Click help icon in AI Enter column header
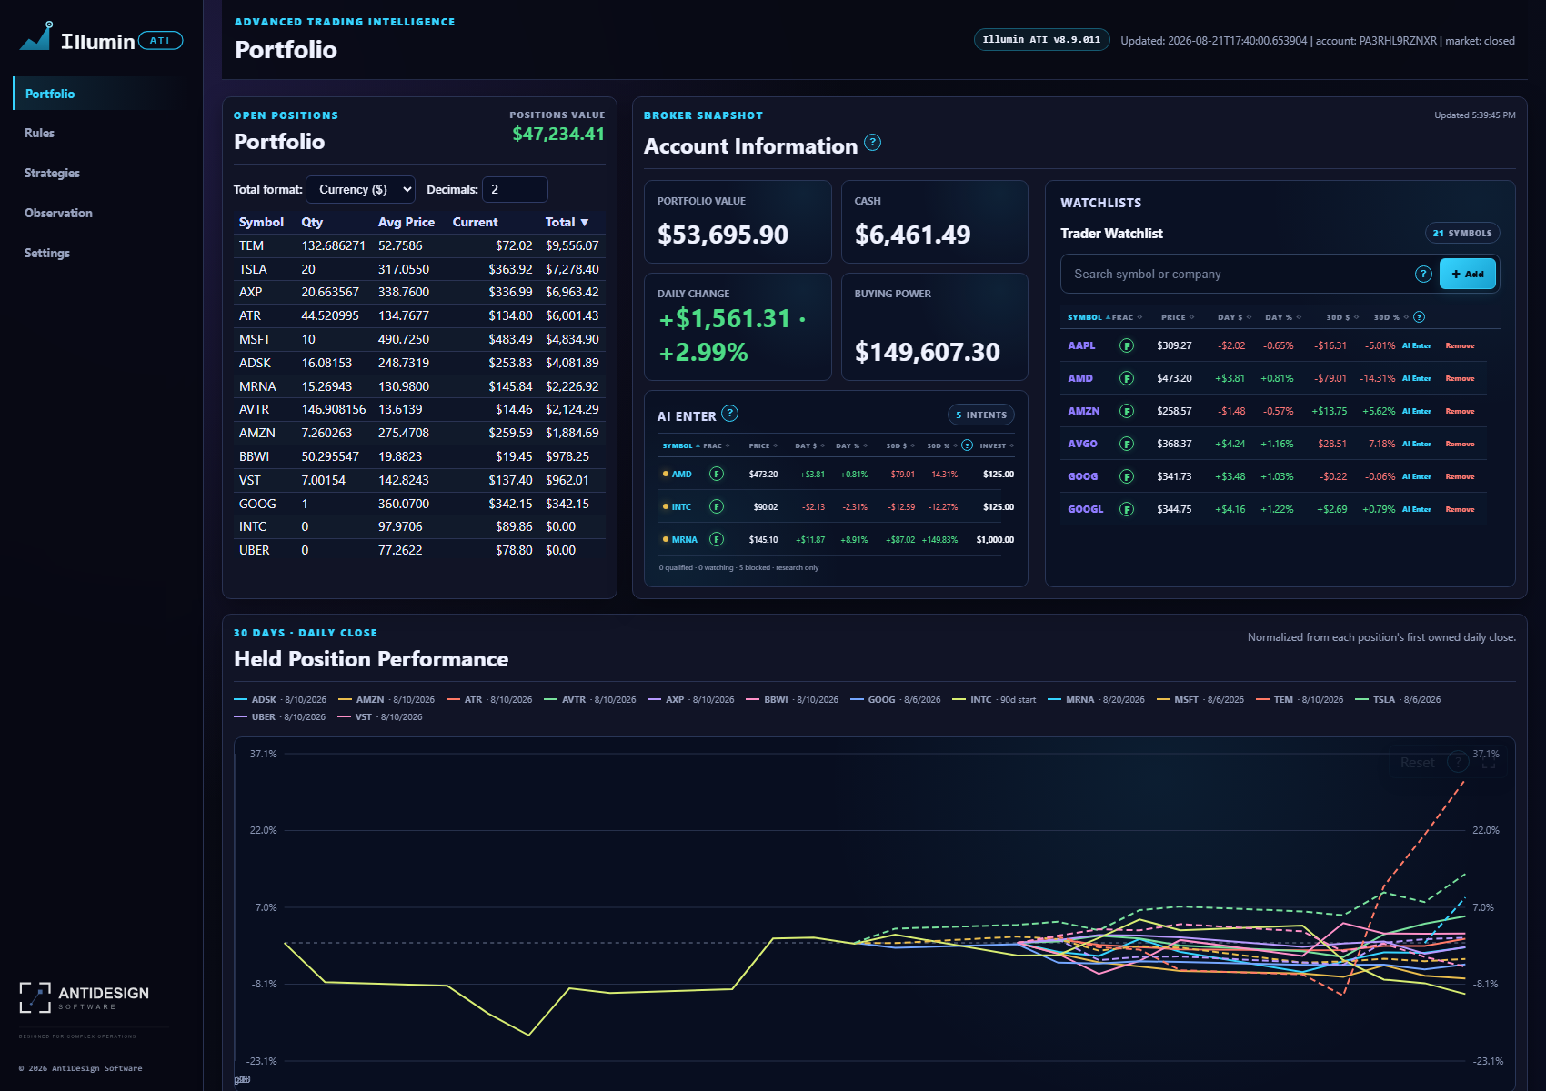 tap(967, 445)
